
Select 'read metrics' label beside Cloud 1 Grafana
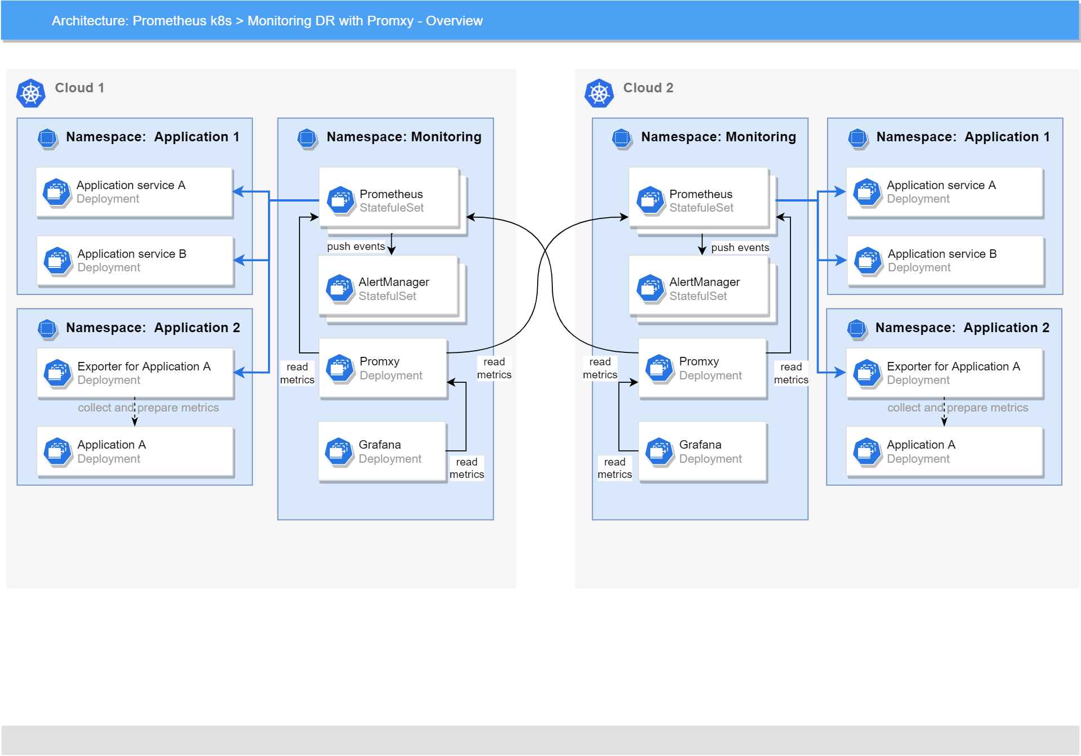467,468
